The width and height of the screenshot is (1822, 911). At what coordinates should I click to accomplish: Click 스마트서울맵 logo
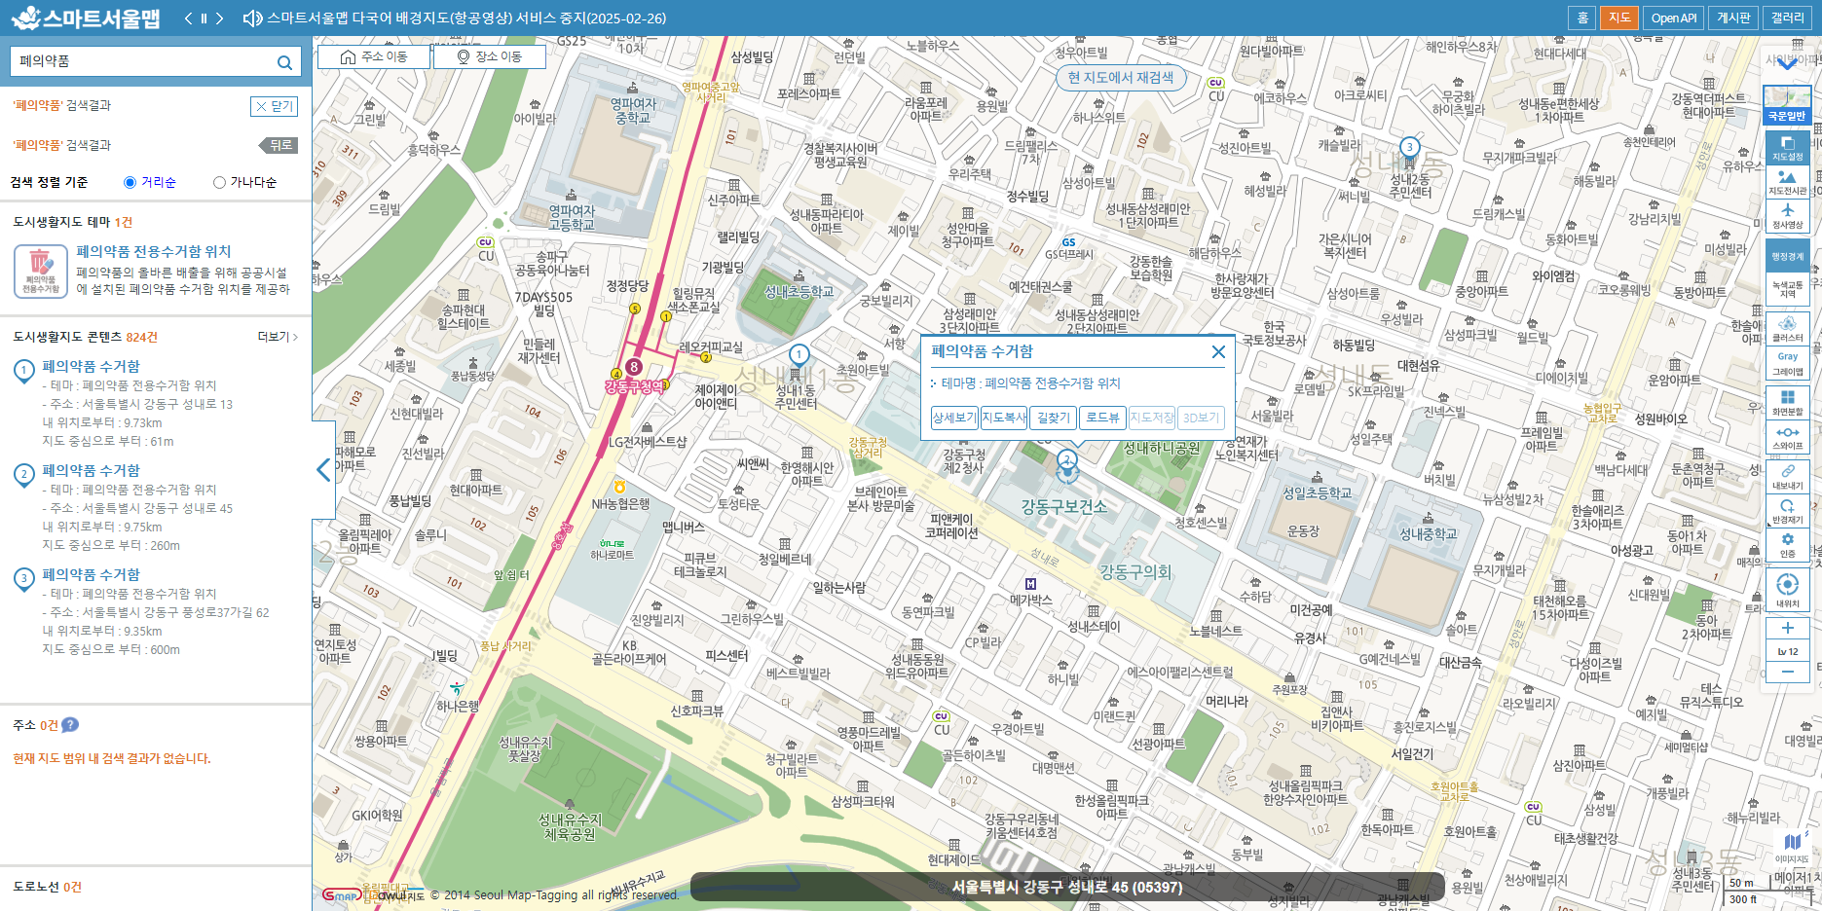click(x=86, y=18)
